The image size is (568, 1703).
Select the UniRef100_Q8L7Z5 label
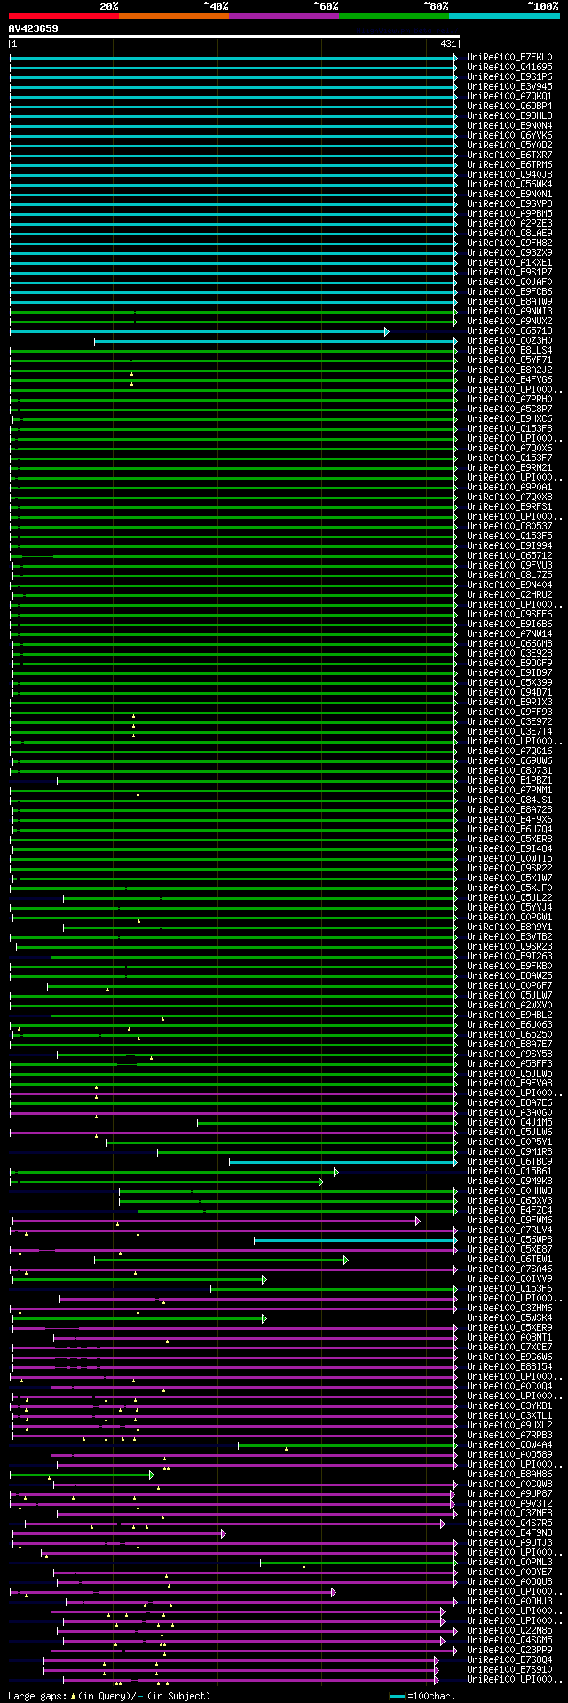[x=510, y=575]
